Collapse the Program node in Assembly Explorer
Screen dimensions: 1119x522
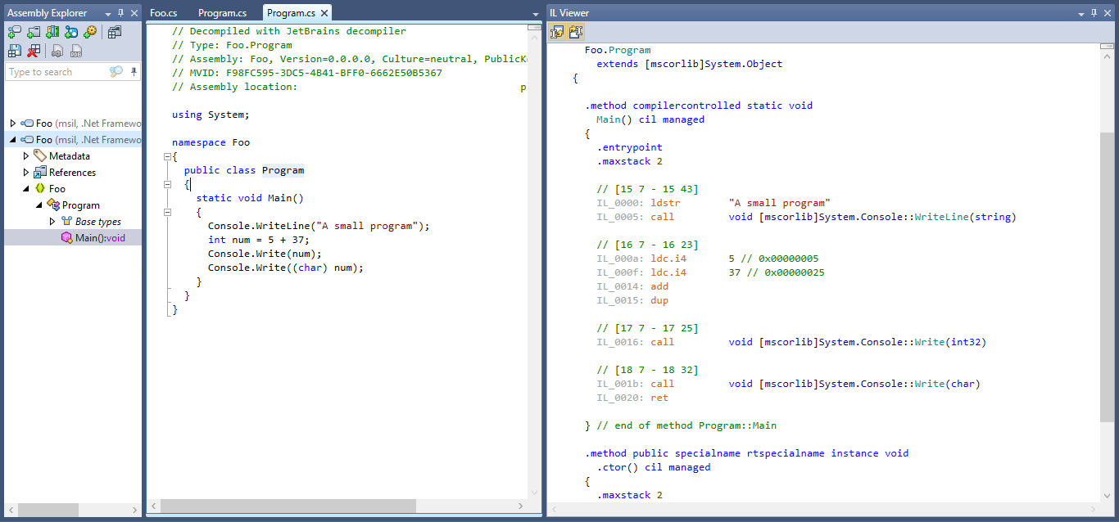point(39,205)
